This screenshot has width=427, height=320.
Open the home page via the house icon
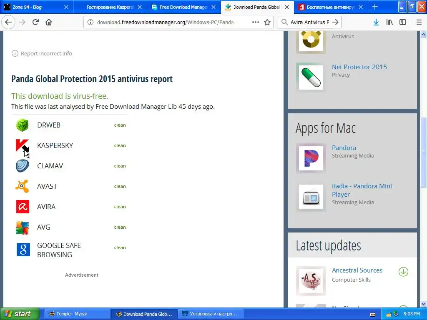click(49, 22)
